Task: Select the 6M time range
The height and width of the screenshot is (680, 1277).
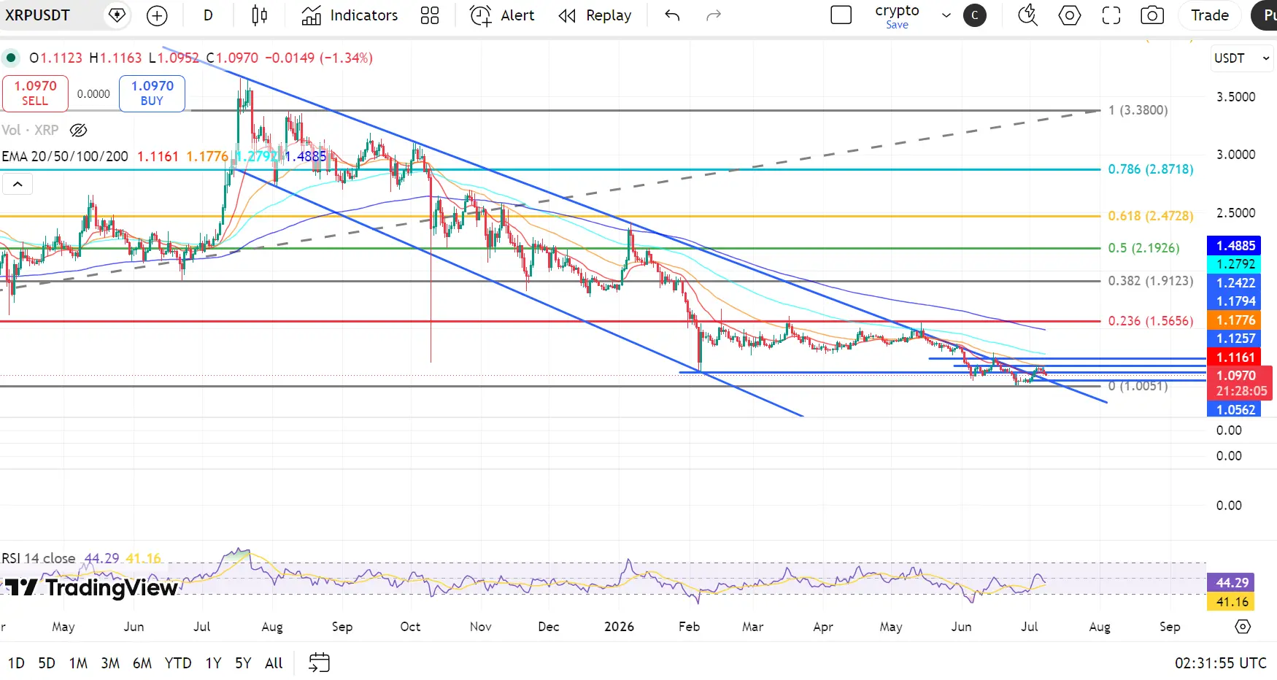Action: pyautogui.click(x=142, y=663)
